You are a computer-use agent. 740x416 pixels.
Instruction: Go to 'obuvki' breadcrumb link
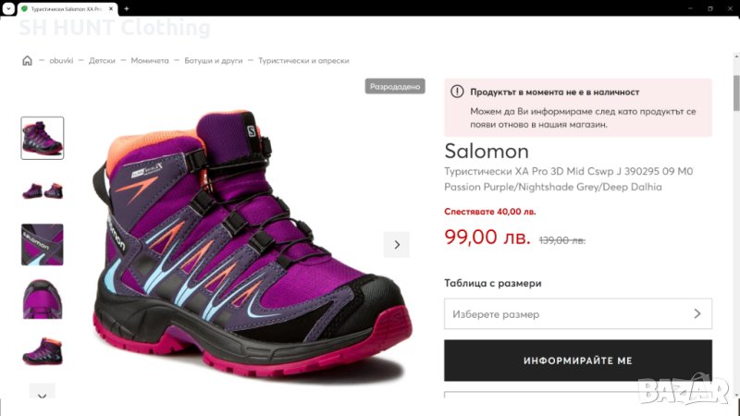(x=61, y=61)
